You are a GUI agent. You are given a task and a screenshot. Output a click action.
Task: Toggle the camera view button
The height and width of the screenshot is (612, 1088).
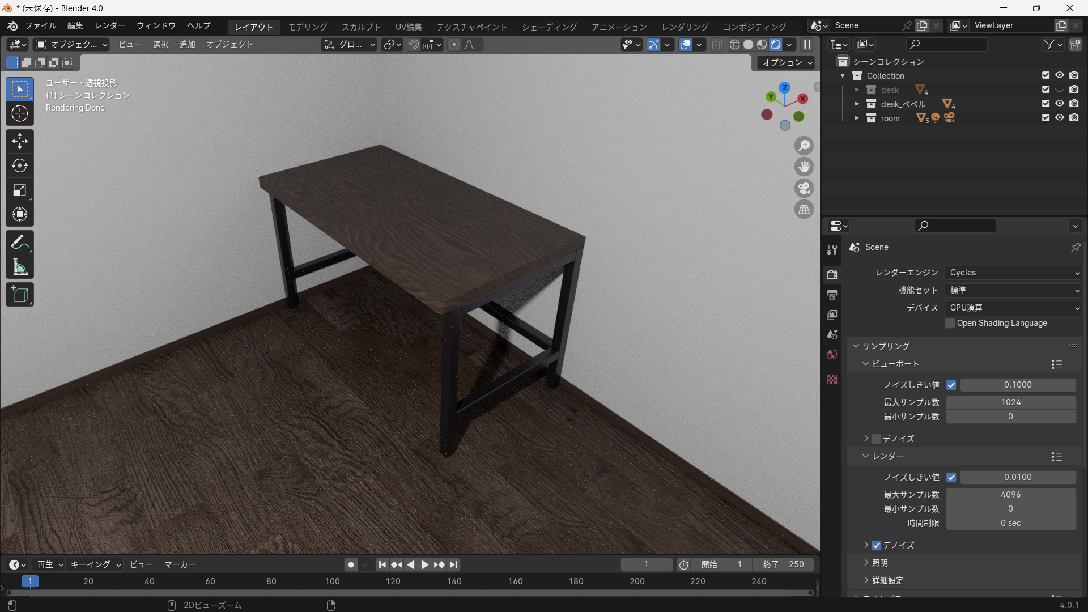(804, 188)
